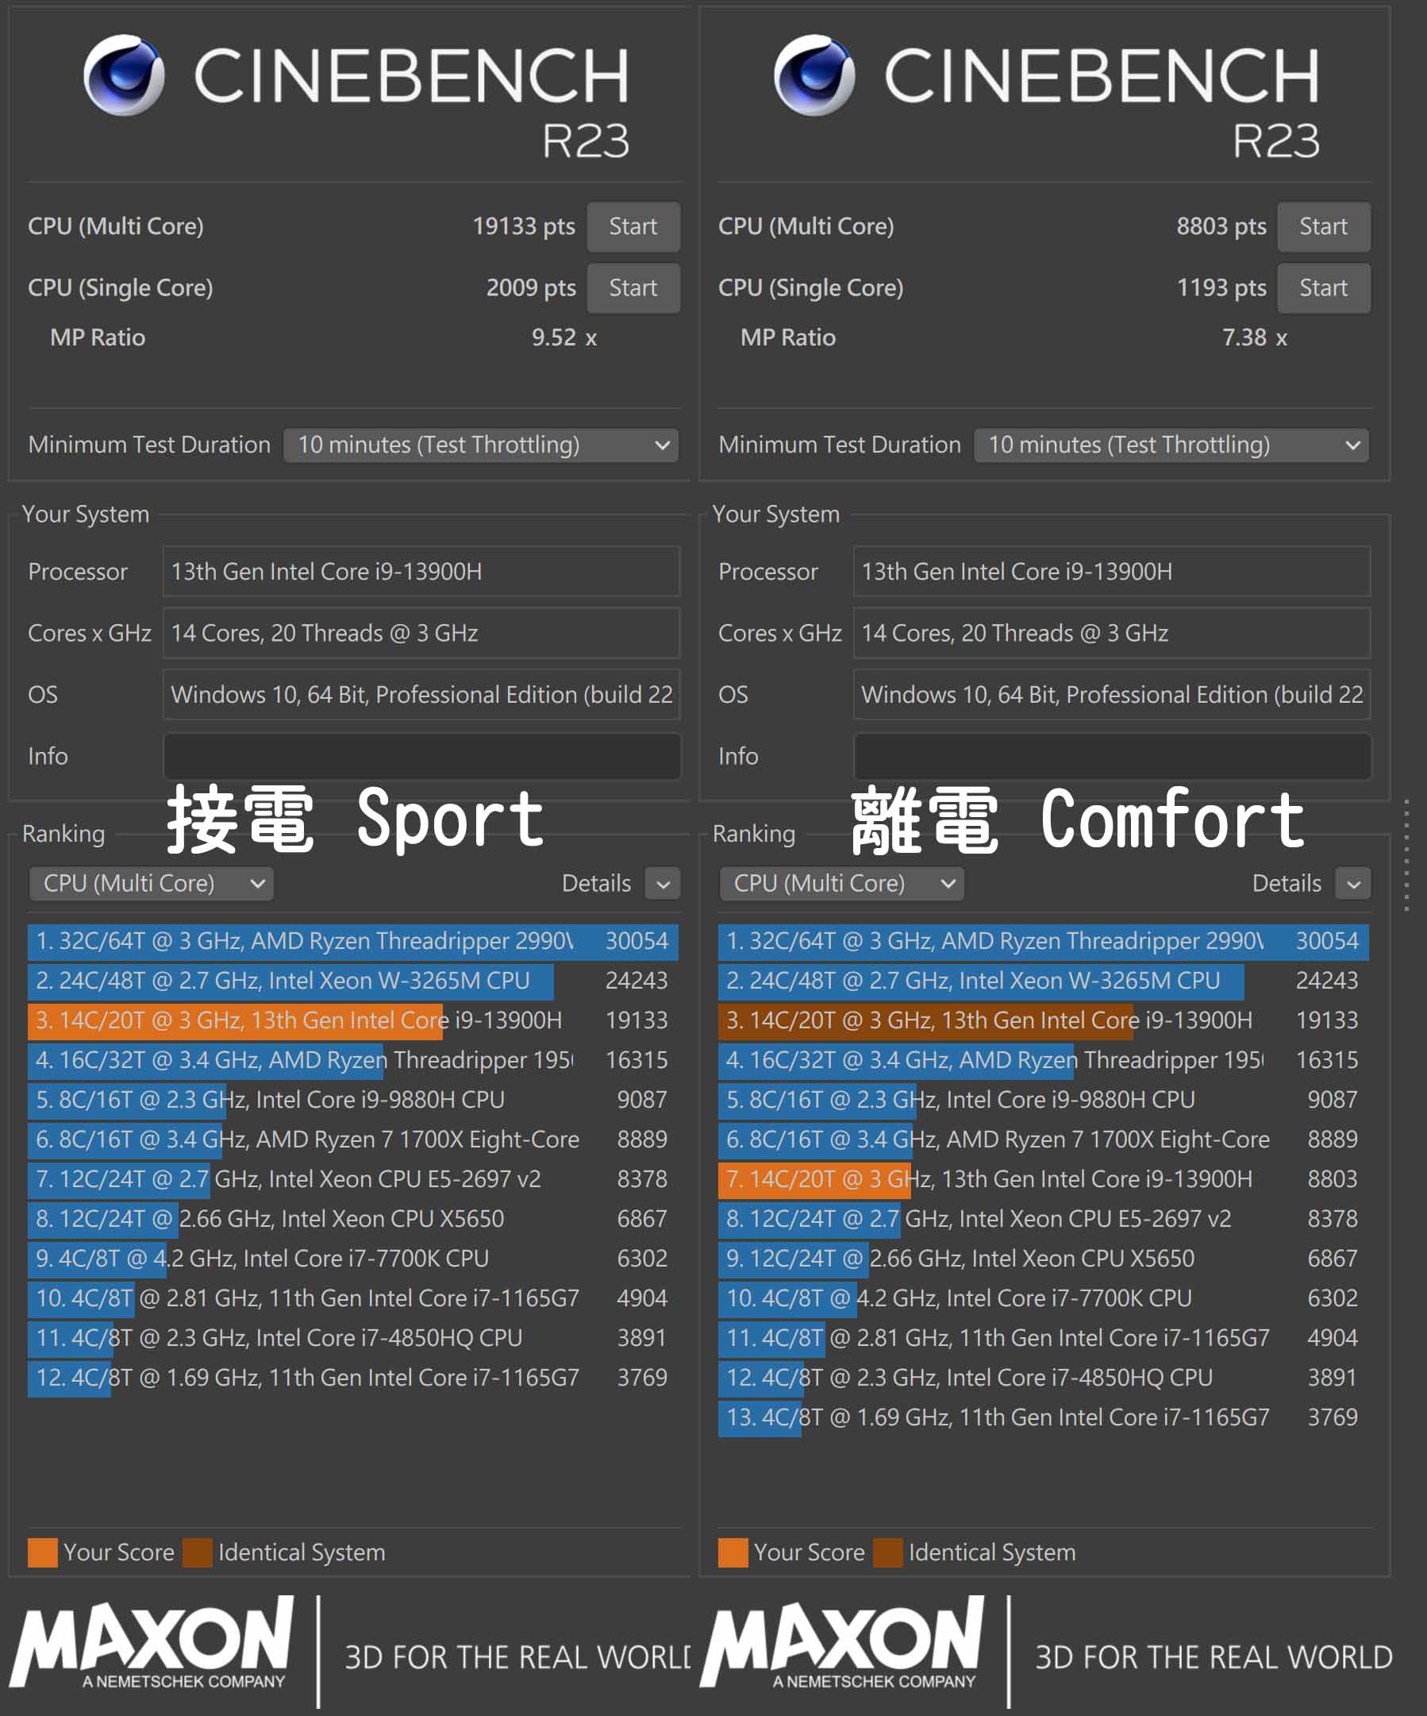Select rank 10 i7-7700K row in right ranking
This screenshot has width=1427, height=1716.
(x=1043, y=1298)
